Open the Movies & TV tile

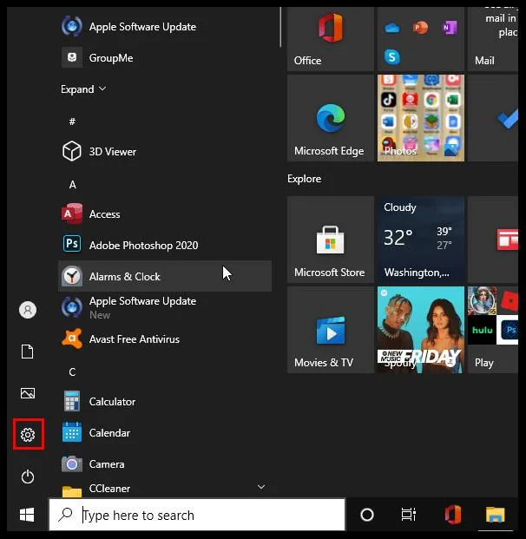[331, 330]
